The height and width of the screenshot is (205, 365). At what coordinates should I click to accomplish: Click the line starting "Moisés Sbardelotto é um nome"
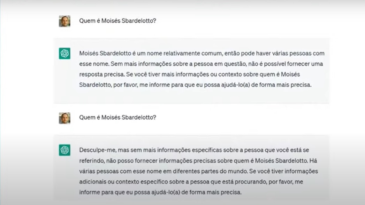click(x=202, y=54)
